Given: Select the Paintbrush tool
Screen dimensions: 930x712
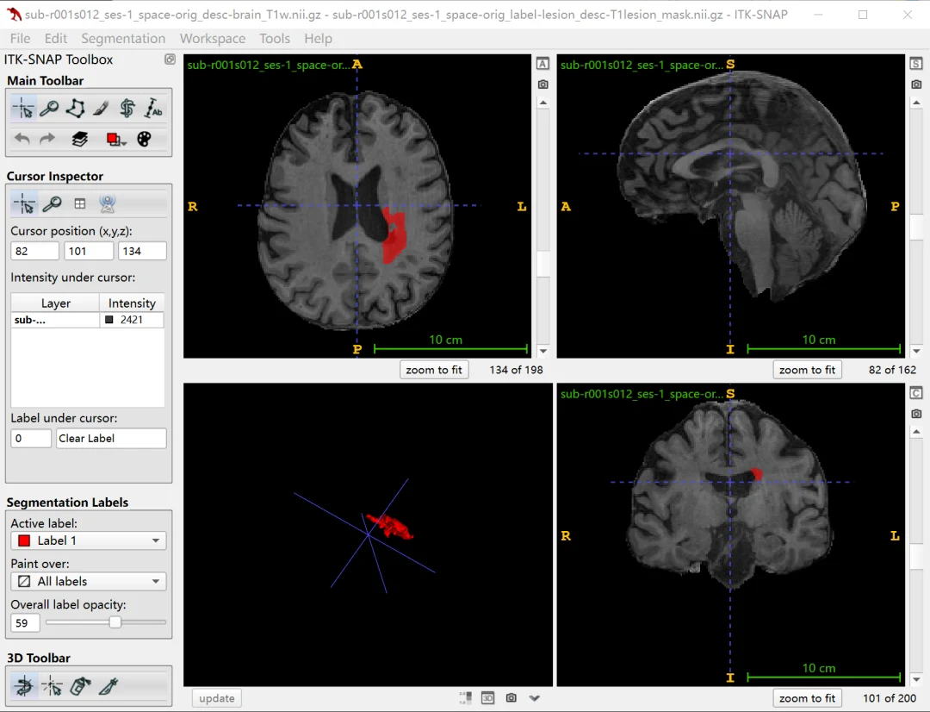Looking at the screenshot, I should (102, 109).
